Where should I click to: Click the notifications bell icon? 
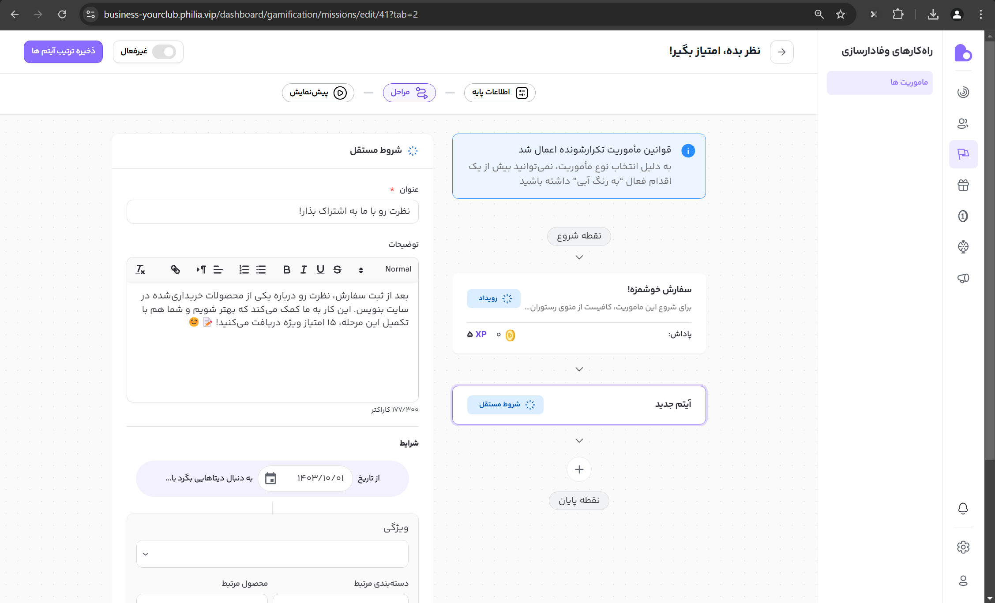(963, 508)
